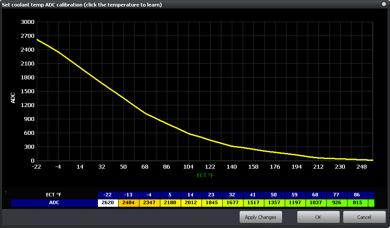Select the ADC cell with value 1357

pyautogui.click(x=274, y=202)
